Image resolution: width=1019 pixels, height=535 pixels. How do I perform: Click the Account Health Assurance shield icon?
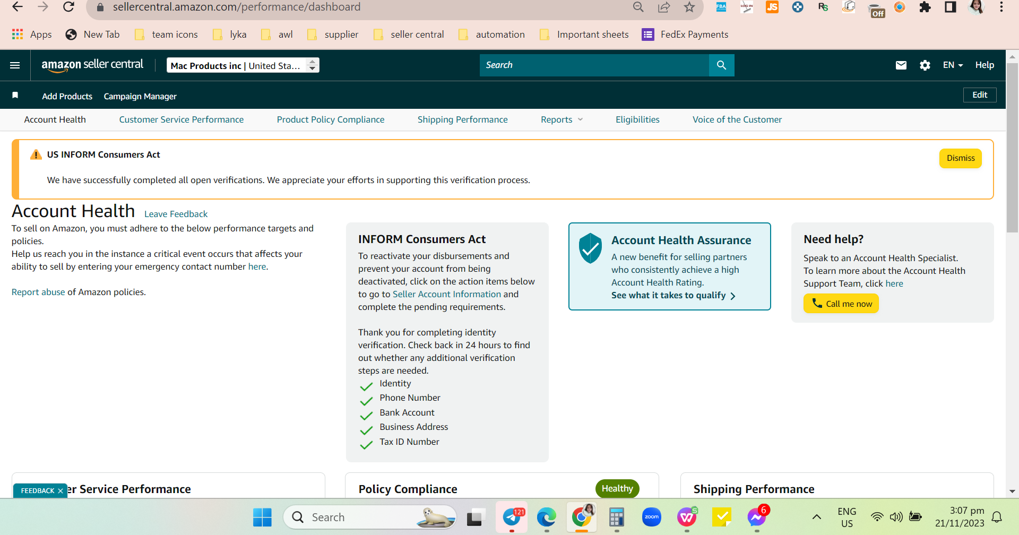[590, 248]
